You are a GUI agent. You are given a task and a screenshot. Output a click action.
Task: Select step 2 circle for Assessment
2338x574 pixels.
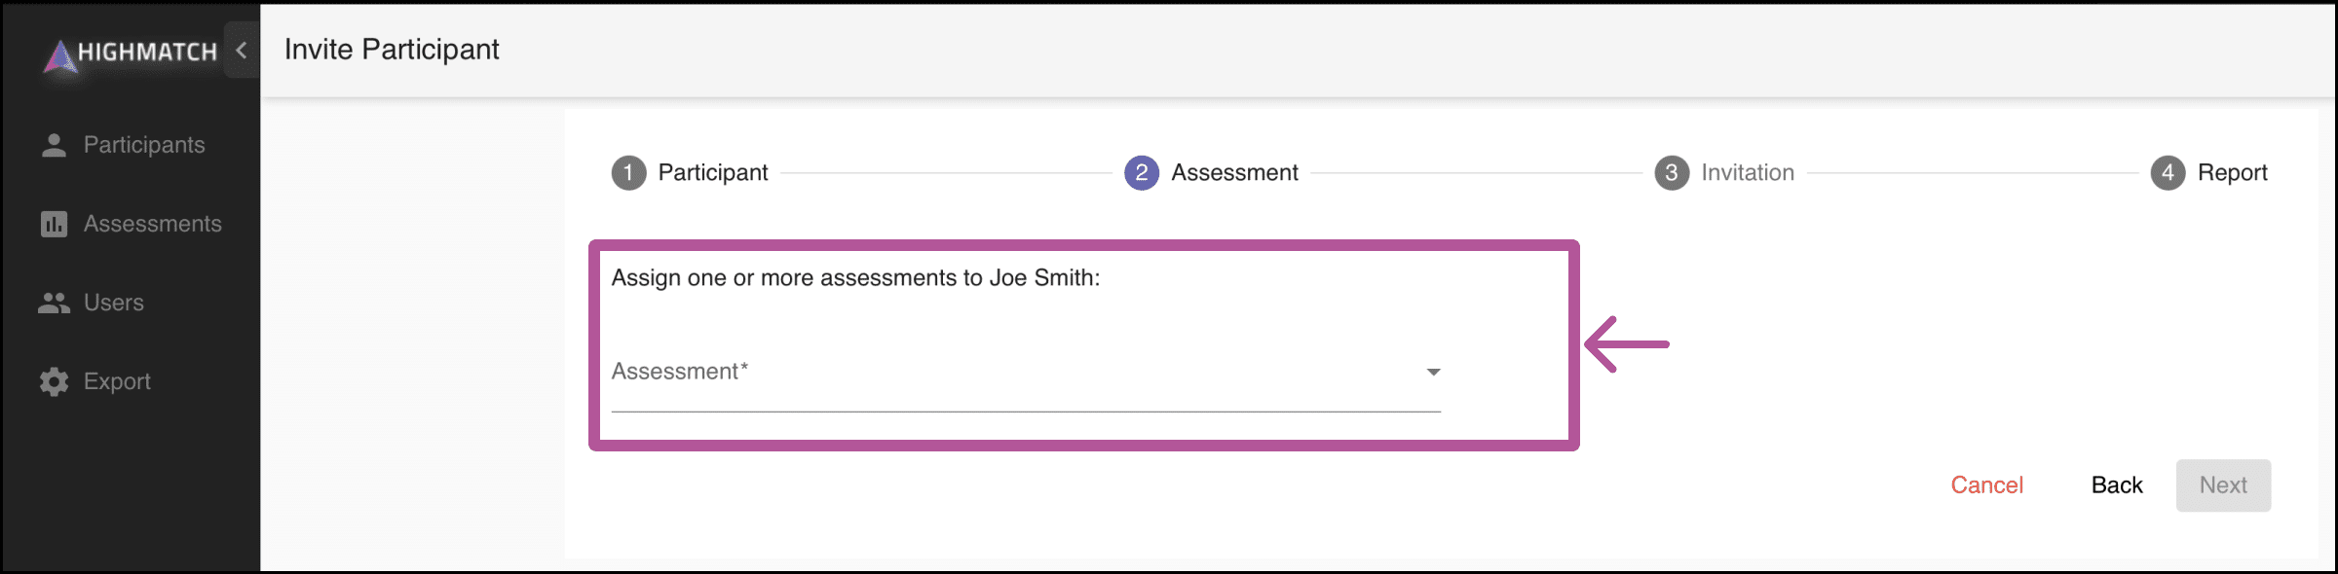point(1142,173)
